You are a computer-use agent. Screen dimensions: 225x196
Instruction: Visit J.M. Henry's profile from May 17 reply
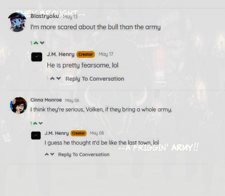pyautogui.click(x=60, y=54)
